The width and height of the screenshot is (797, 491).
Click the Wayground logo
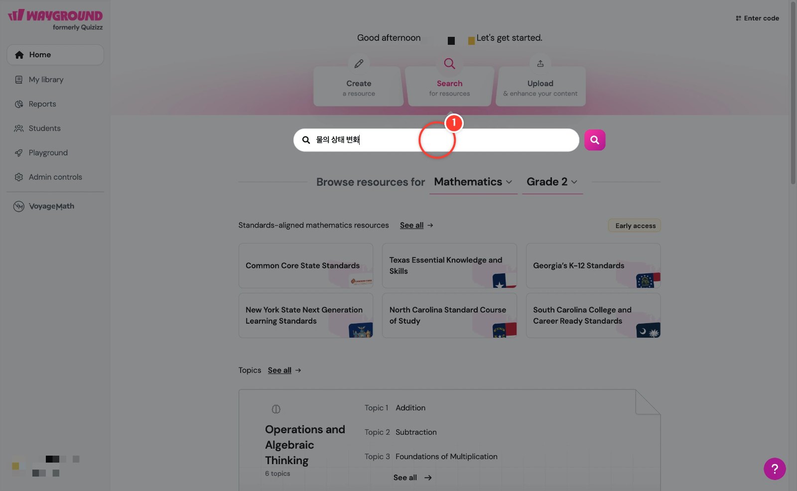point(55,20)
